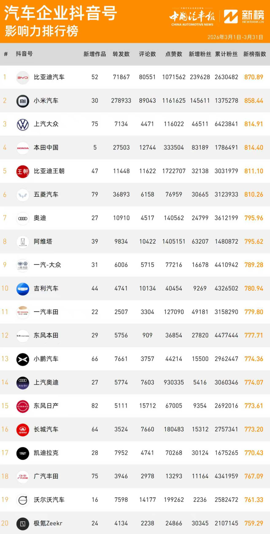Click the 新榜 NEWRANK.CN logo

click(x=244, y=17)
